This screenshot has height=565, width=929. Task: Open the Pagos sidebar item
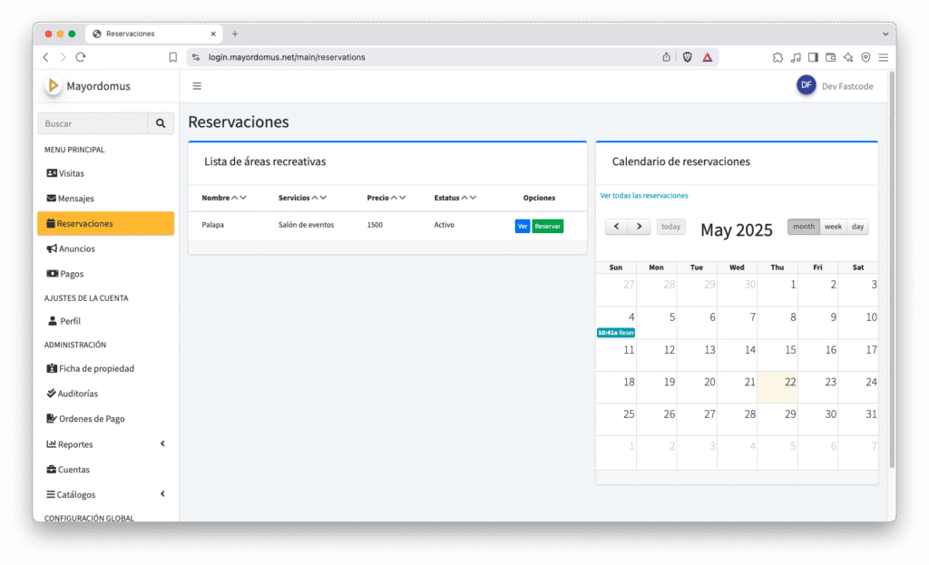(x=72, y=274)
